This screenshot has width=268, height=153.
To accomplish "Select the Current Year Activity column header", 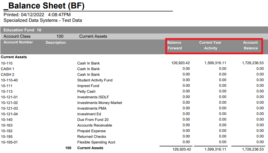I will tap(210, 45).
